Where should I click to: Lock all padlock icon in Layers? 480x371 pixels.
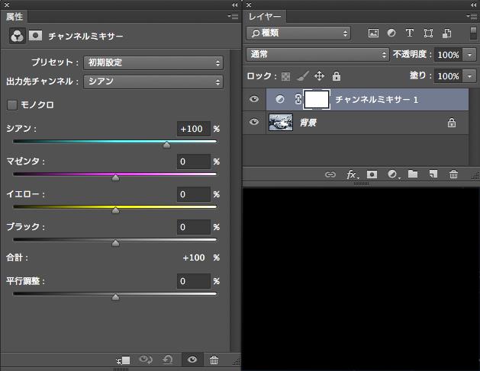point(337,75)
